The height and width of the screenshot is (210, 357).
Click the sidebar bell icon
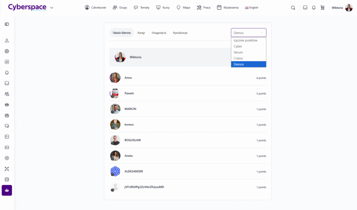coord(7,73)
